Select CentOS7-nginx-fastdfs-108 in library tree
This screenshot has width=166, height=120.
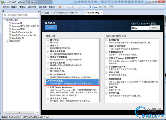click(22, 35)
